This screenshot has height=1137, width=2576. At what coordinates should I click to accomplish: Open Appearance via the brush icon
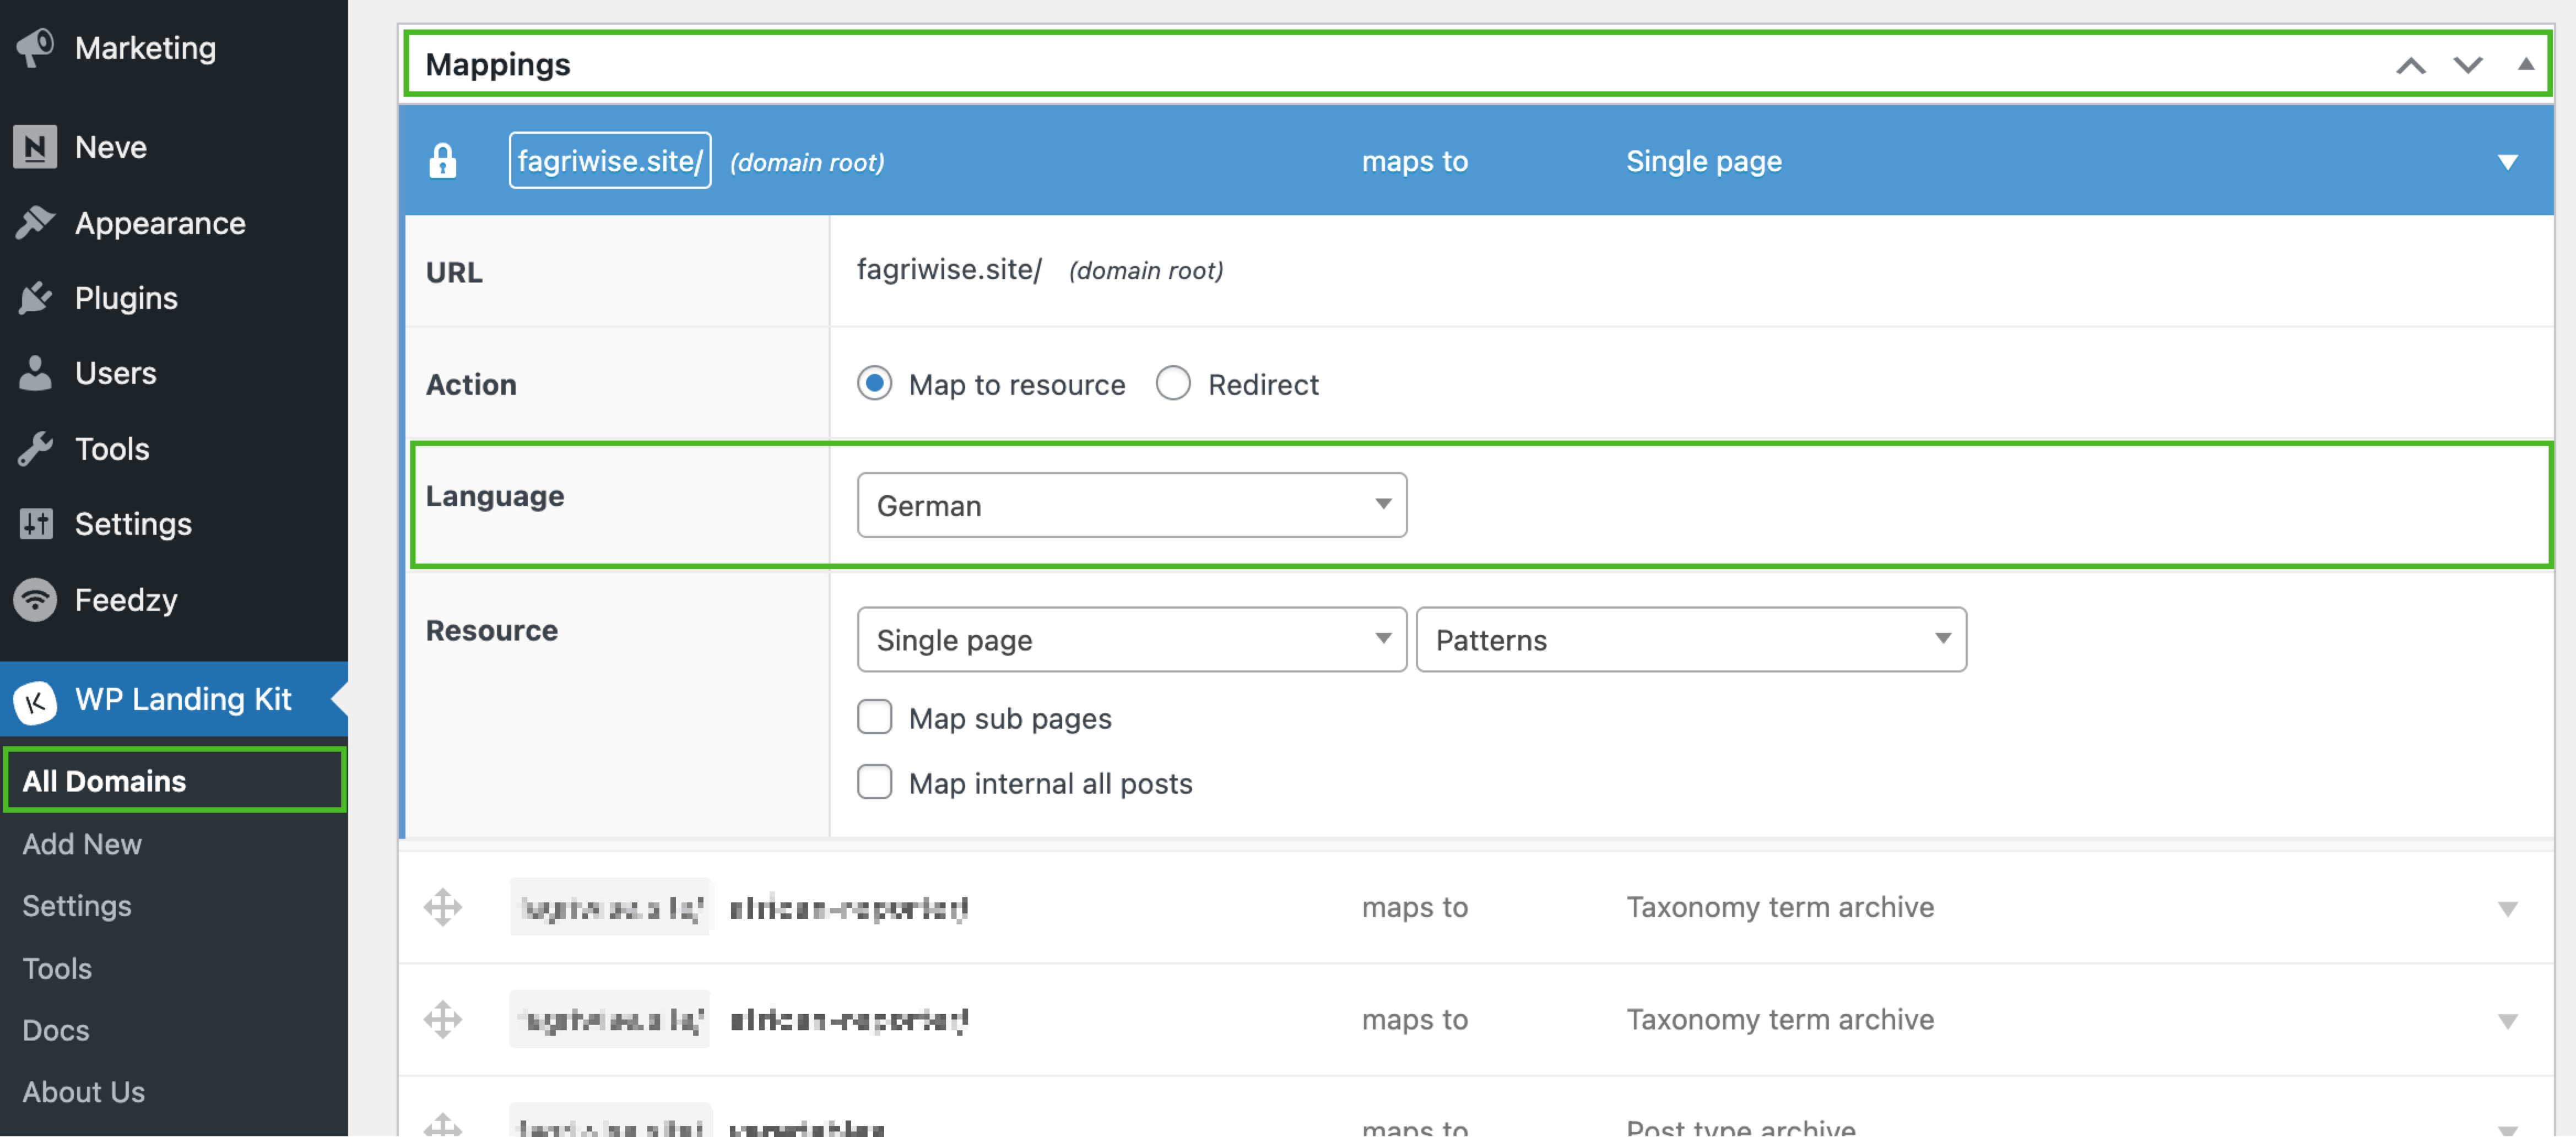pyautogui.click(x=36, y=222)
